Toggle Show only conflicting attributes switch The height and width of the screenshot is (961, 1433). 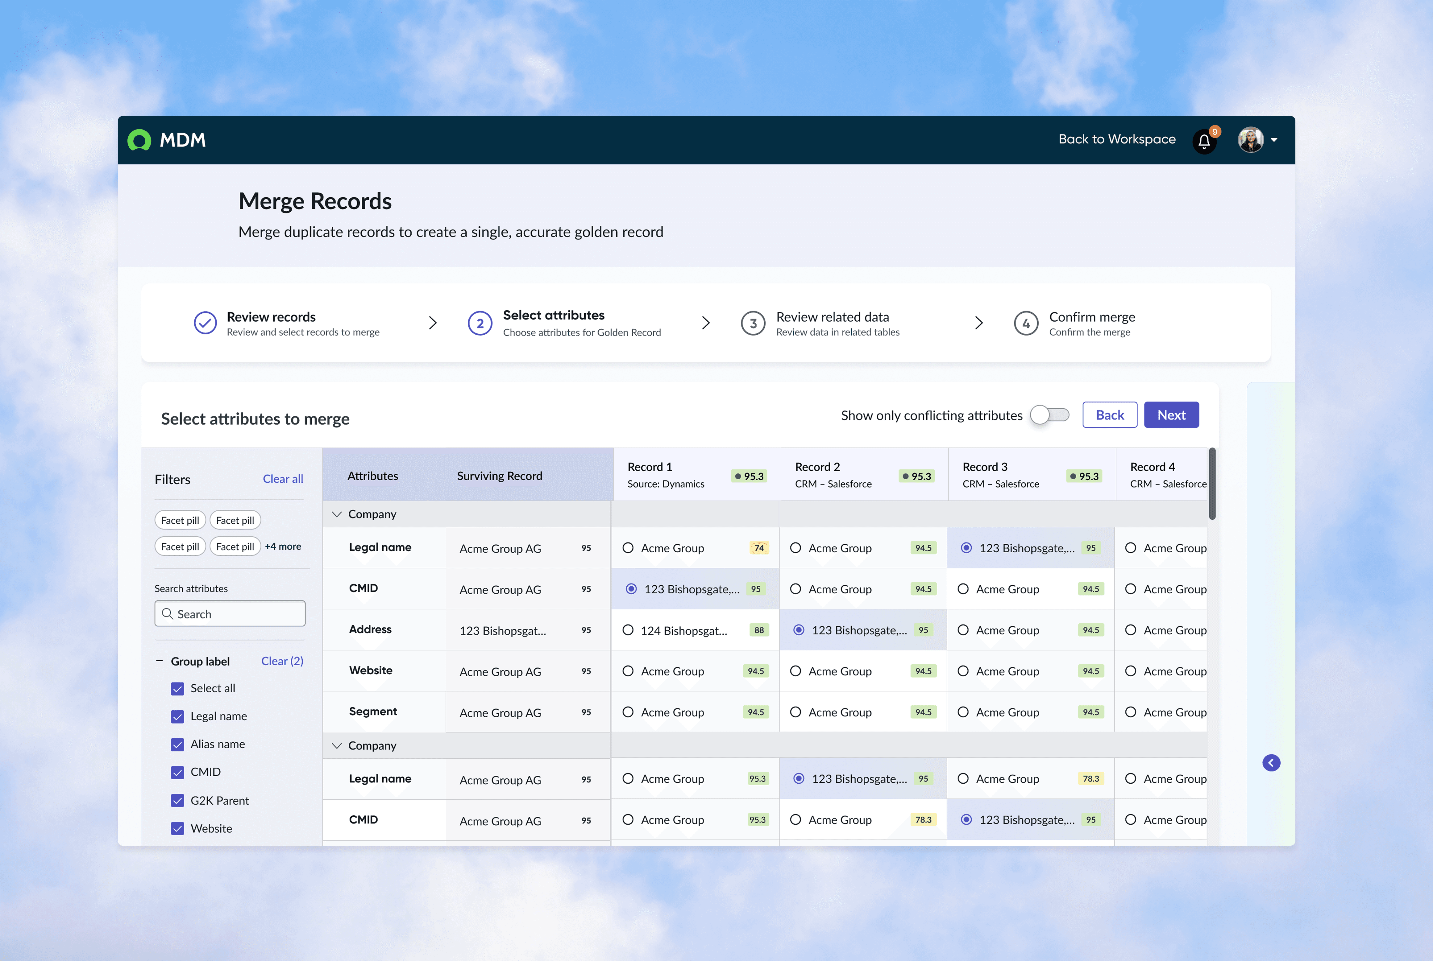[x=1049, y=415]
